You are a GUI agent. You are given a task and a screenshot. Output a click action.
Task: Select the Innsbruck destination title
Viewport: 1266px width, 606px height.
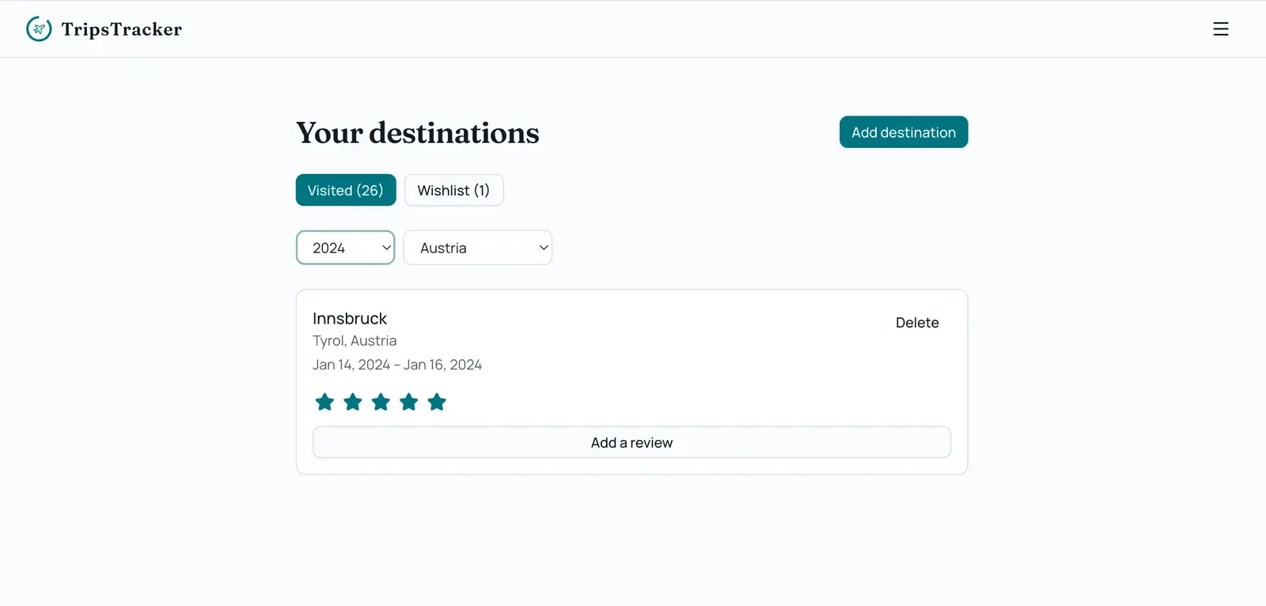tap(350, 318)
